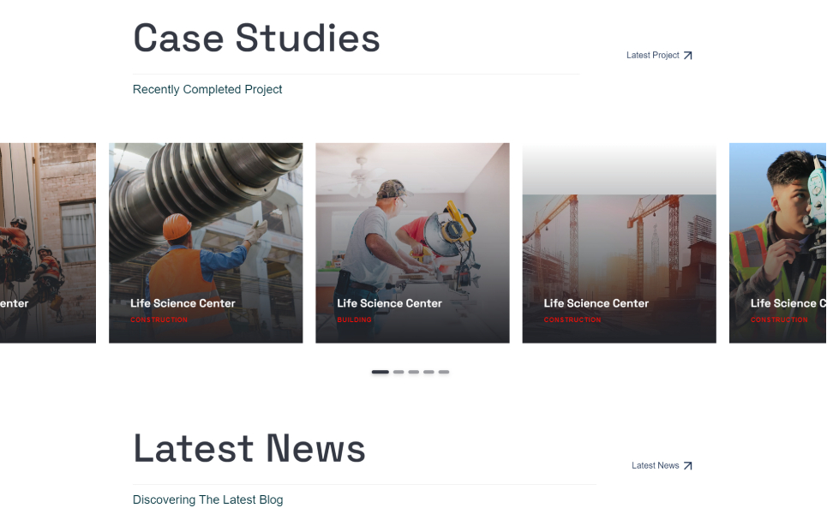The image size is (827, 514).
Task: Select the first active carousel pagination dot
Action: (380, 372)
